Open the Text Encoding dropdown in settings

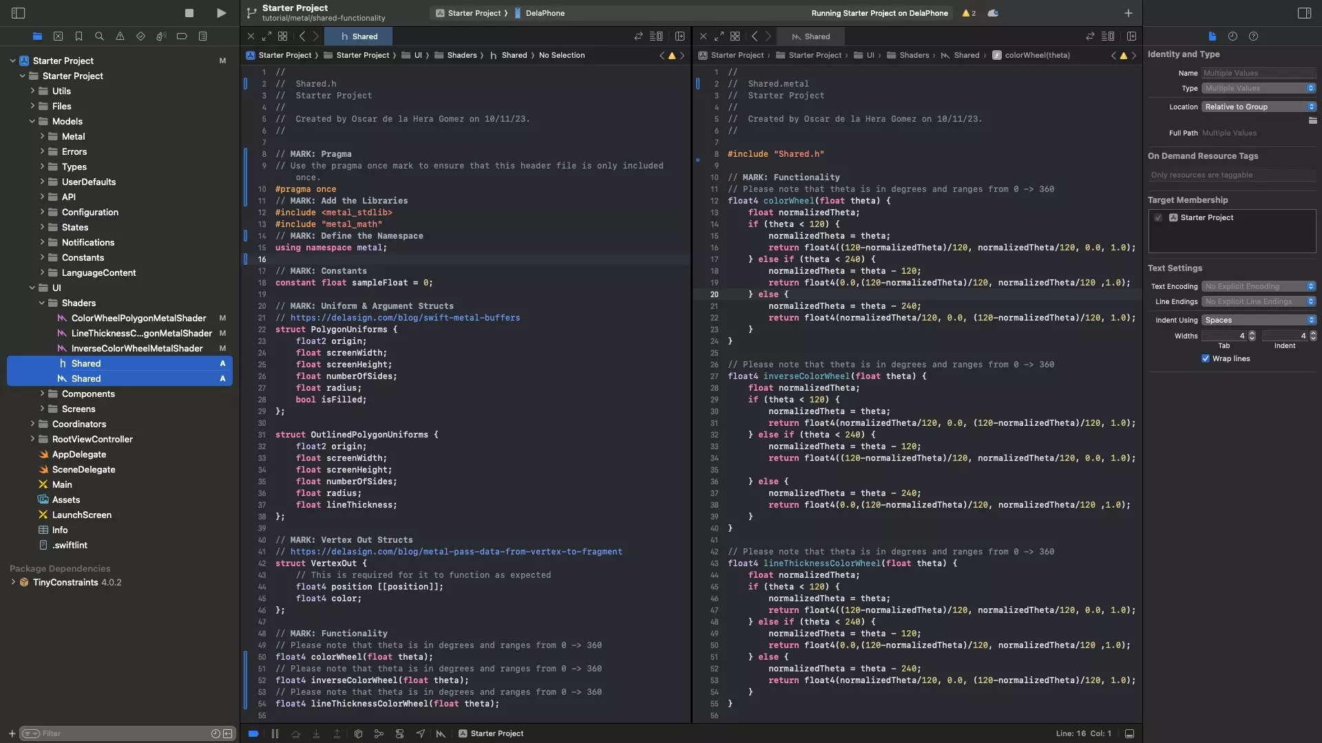coord(1259,287)
